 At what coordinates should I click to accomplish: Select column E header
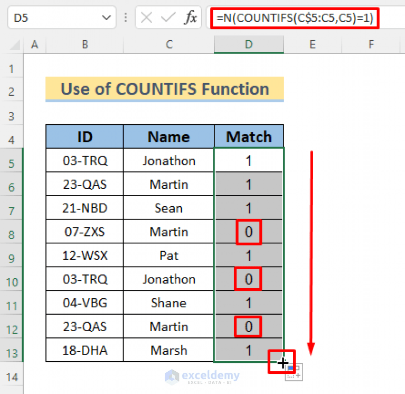313,44
